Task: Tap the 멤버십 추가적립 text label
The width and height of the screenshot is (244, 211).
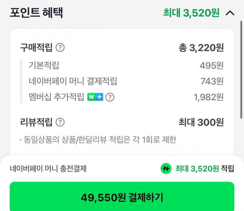Action: click(x=56, y=97)
